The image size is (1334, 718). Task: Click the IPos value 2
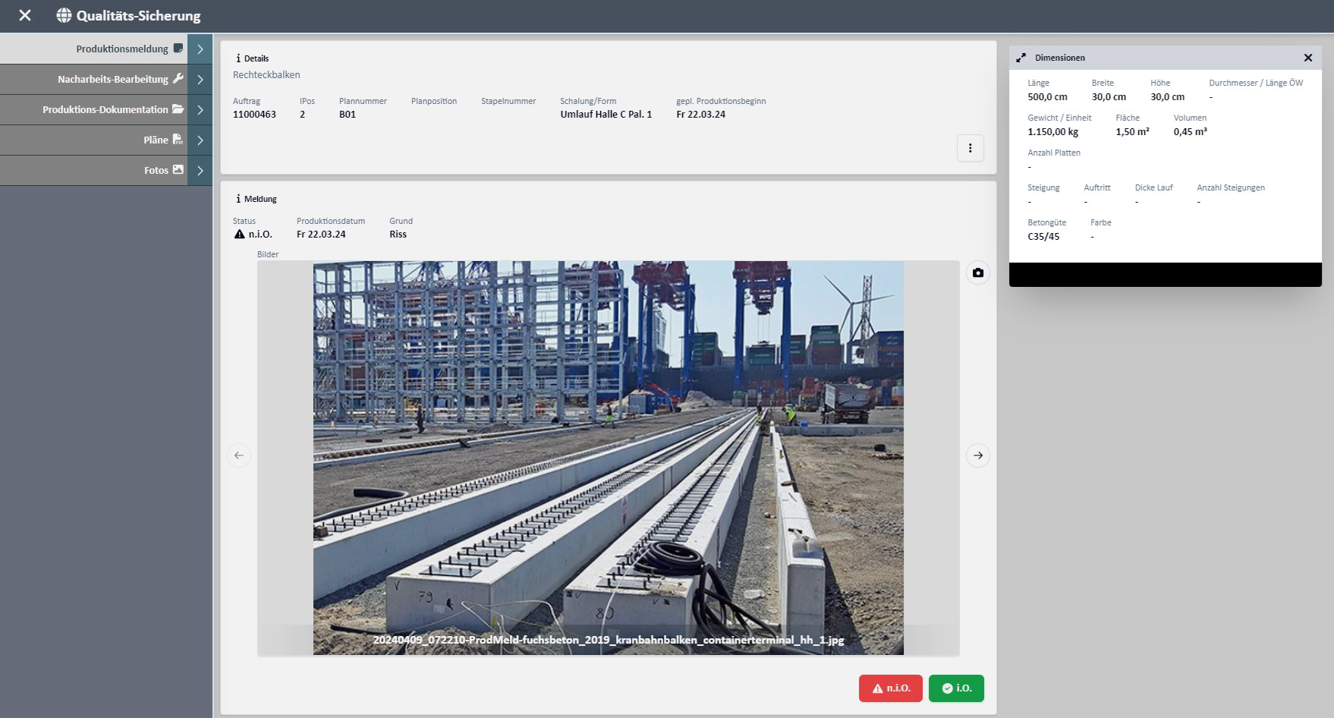click(302, 115)
